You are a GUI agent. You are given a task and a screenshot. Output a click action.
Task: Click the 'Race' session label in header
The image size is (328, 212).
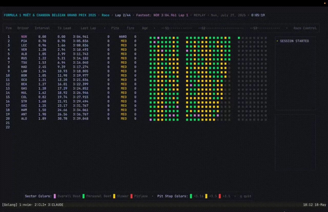106,15
